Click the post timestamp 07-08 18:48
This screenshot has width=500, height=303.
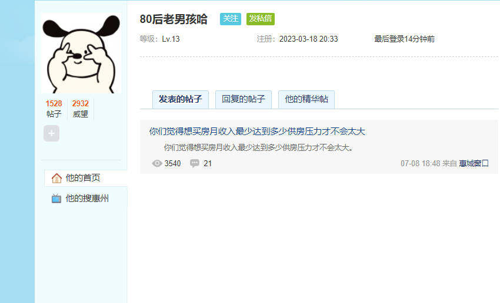pyautogui.click(x=420, y=163)
